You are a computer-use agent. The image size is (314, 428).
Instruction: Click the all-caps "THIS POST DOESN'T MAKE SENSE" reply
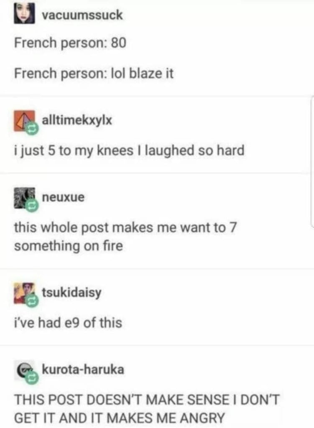pos(147,409)
